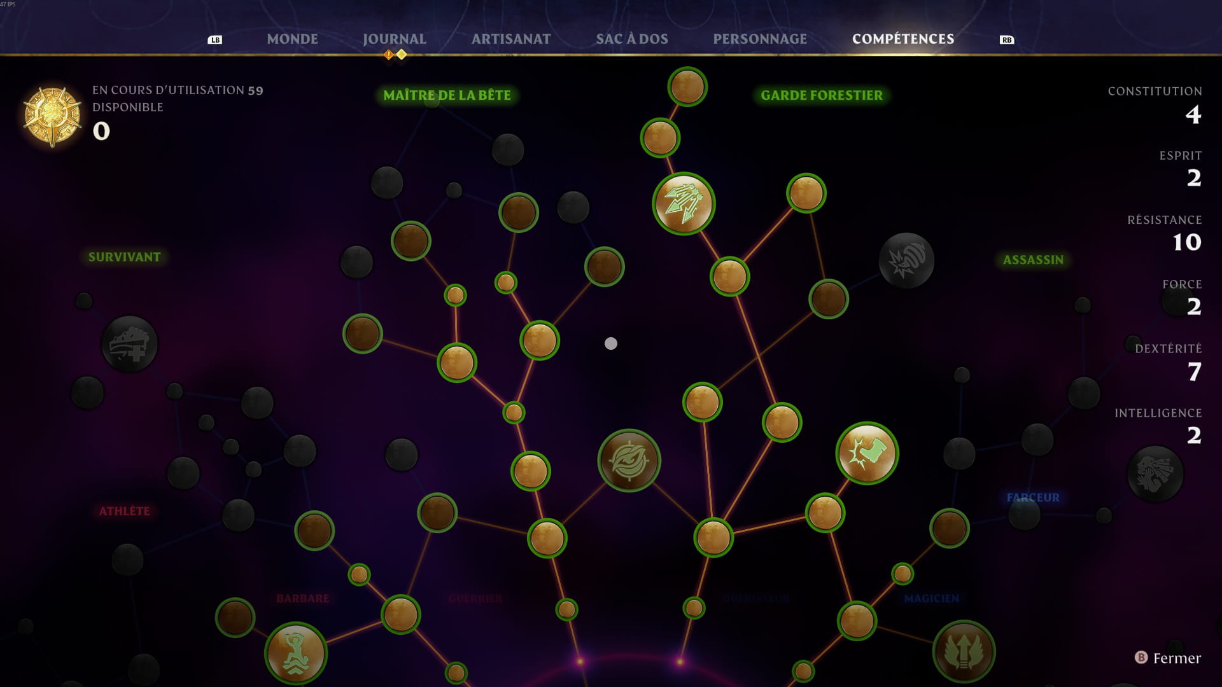This screenshot has width=1222, height=687.
Task: Open the Personnage tab
Action: pyautogui.click(x=760, y=39)
